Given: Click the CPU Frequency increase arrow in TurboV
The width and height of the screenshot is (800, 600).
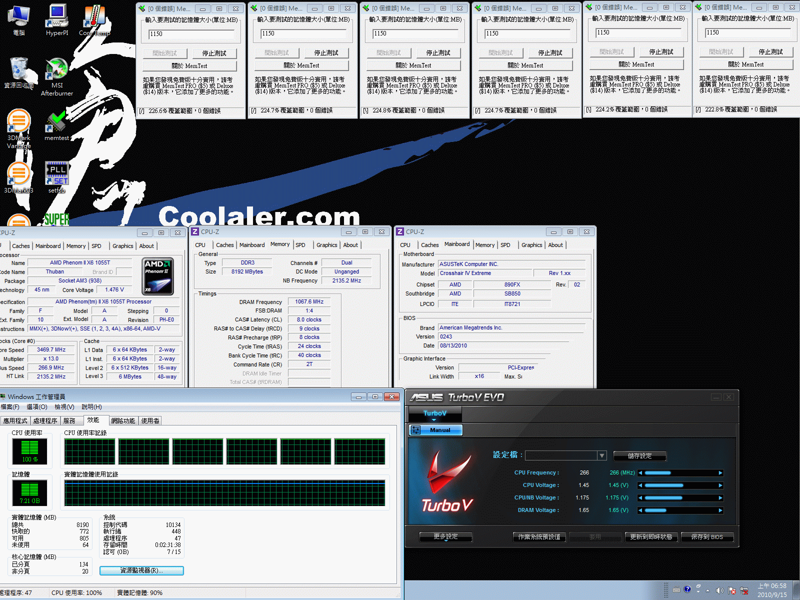Looking at the screenshot, I should (720, 472).
